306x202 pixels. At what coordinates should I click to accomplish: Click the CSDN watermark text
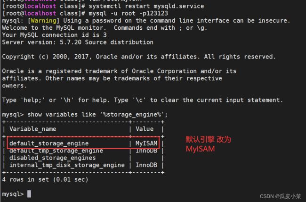281,196
